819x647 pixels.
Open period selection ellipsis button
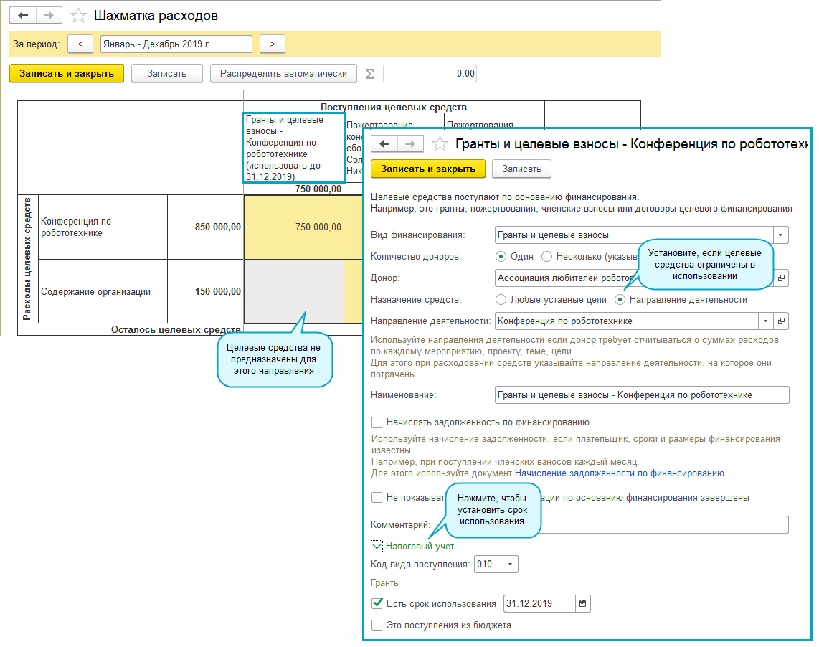pos(245,44)
